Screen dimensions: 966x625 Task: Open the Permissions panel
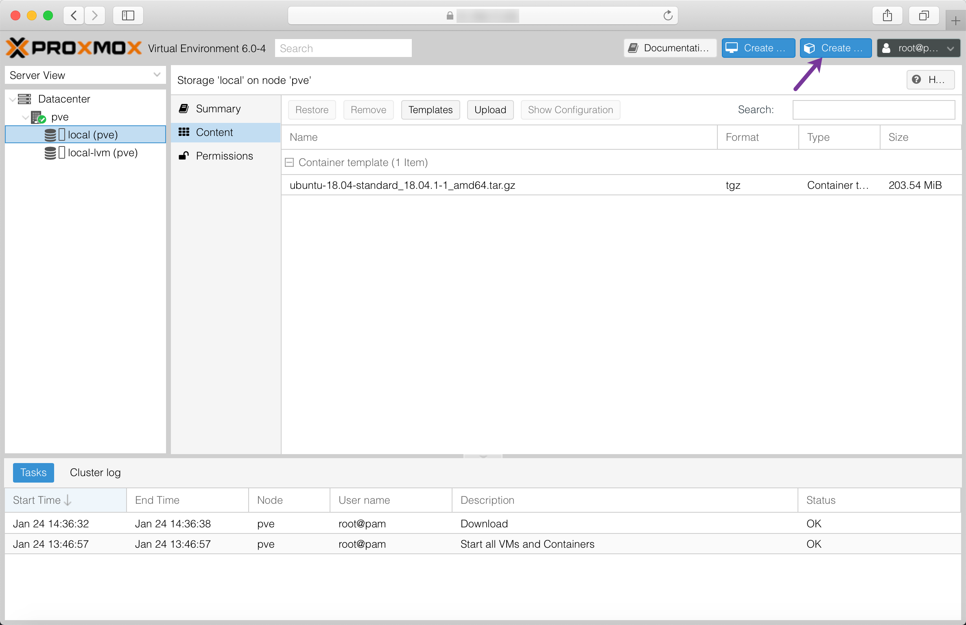(x=224, y=156)
